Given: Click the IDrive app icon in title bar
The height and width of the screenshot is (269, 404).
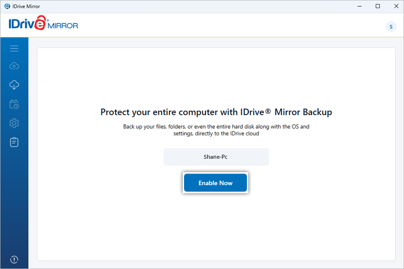Looking at the screenshot, I should coord(7,6).
